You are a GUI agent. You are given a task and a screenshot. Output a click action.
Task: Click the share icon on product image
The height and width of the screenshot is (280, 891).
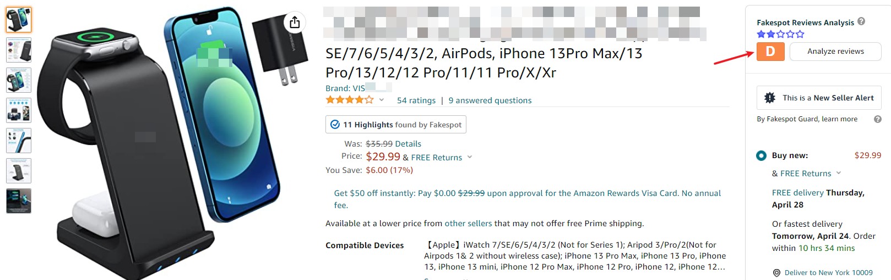(295, 22)
